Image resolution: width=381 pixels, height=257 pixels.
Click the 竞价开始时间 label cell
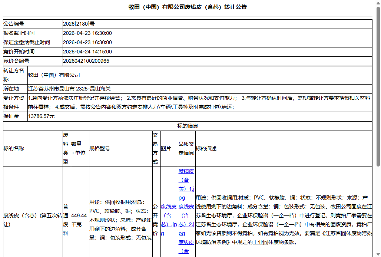coord(33,52)
